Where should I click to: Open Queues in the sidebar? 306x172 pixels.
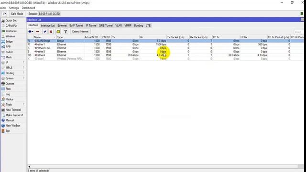(x=10, y=84)
